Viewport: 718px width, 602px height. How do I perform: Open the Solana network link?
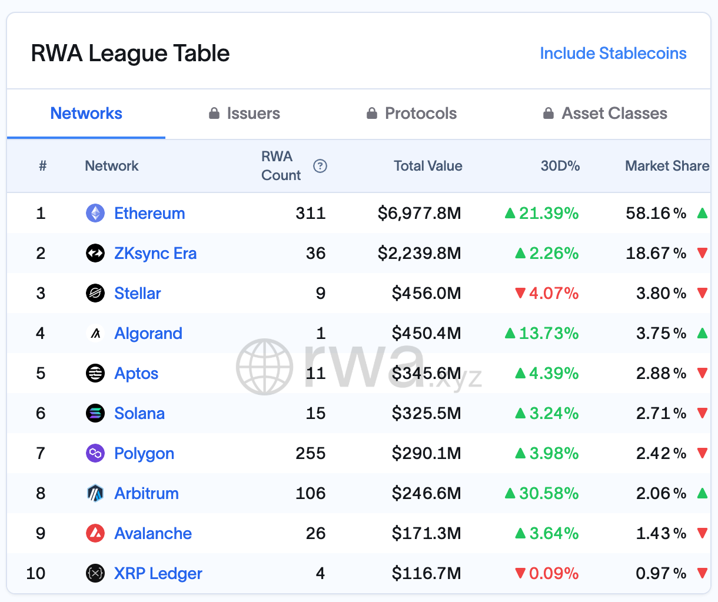(x=139, y=413)
